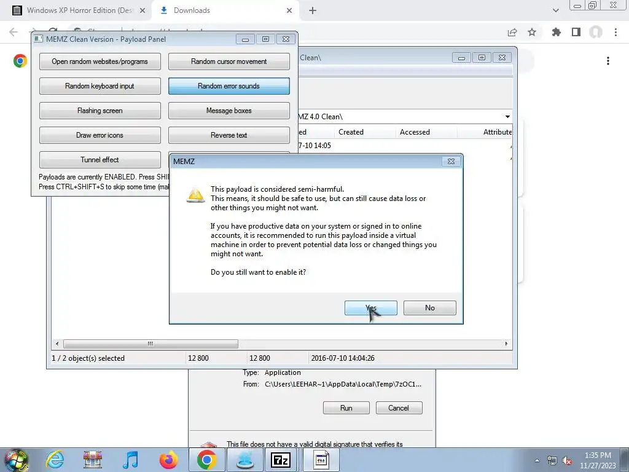
Task: Open Chrome three-dot main menu
Action: (x=615, y=32)
